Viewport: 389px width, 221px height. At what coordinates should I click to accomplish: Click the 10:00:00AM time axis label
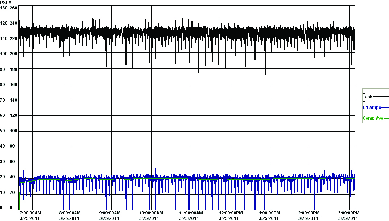[x=151, y=213]
